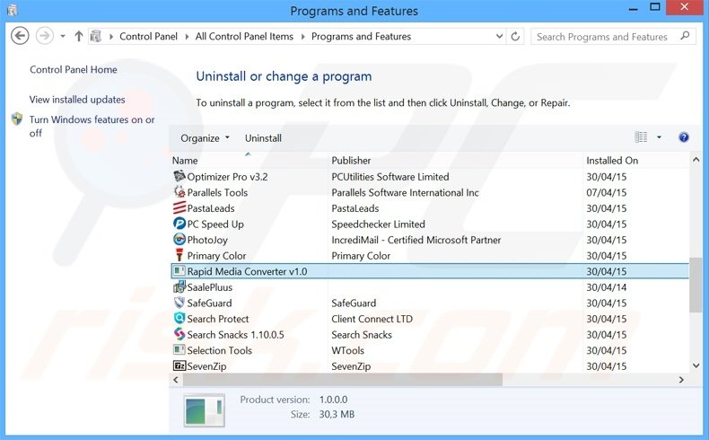709x440 pixels.
Task: Click the SevenZip program icon
Action: click(179, 365)
